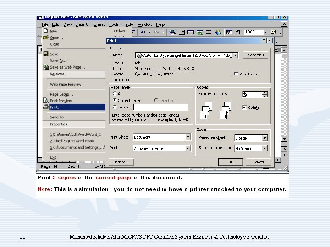
Task: Click the Document Map icon
Action: tap(229, 32)
